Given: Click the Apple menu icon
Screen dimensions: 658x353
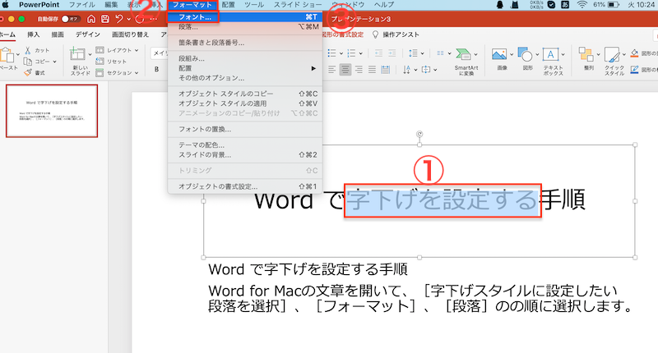Looking at the screenshot, I should coord(5,5).
